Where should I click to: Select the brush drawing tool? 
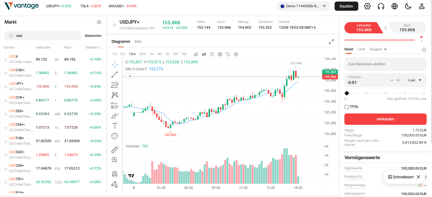click(x=114, y=115)
